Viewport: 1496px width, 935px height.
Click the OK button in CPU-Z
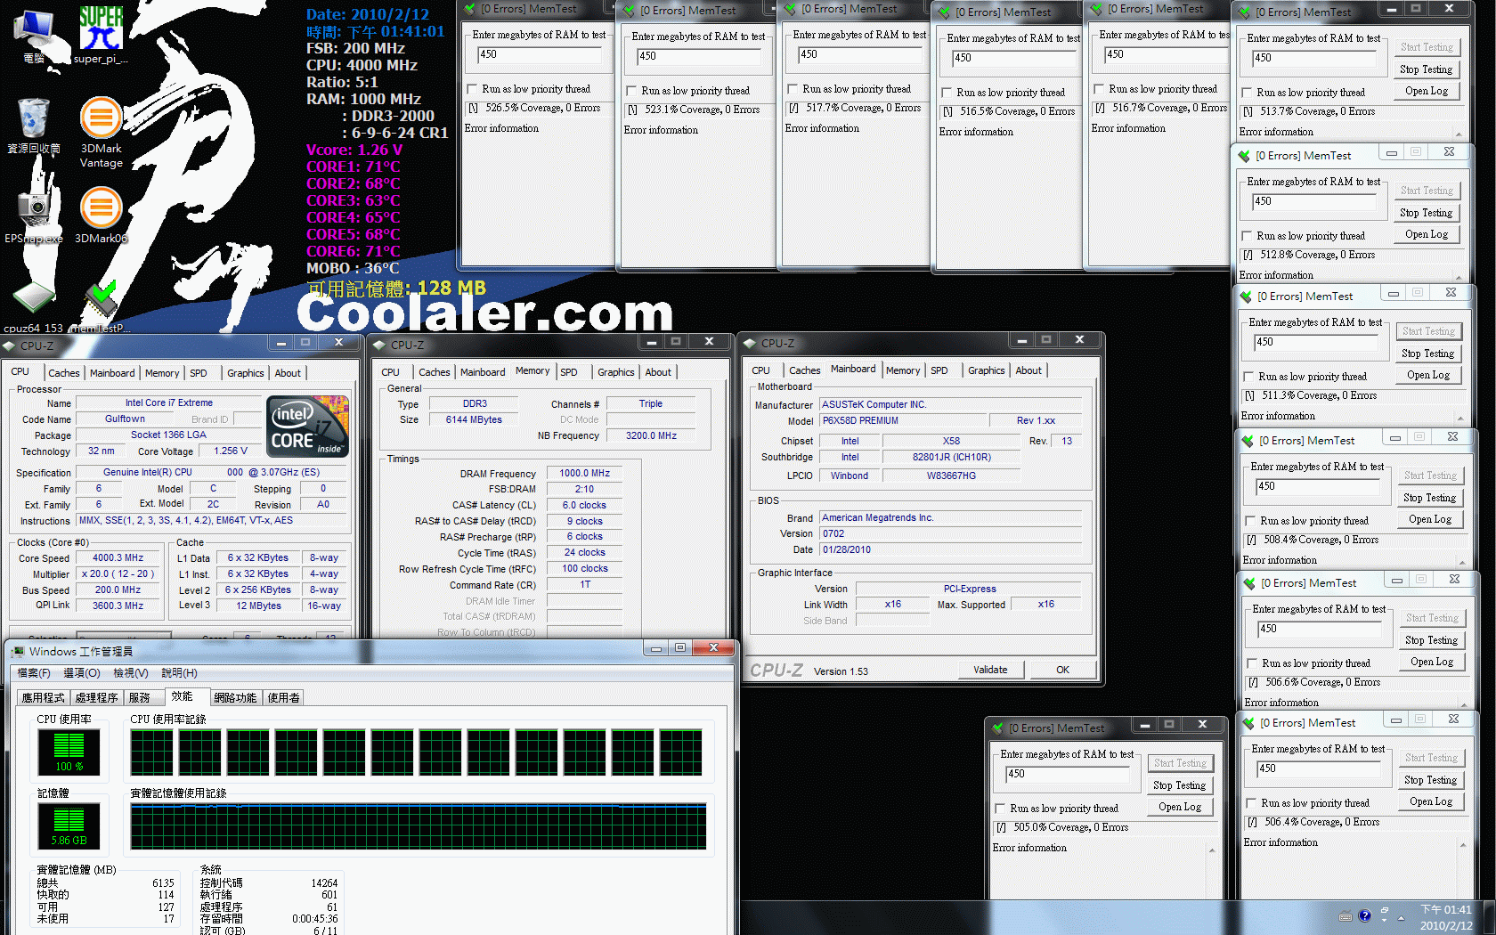click(x=1062, y=671)
